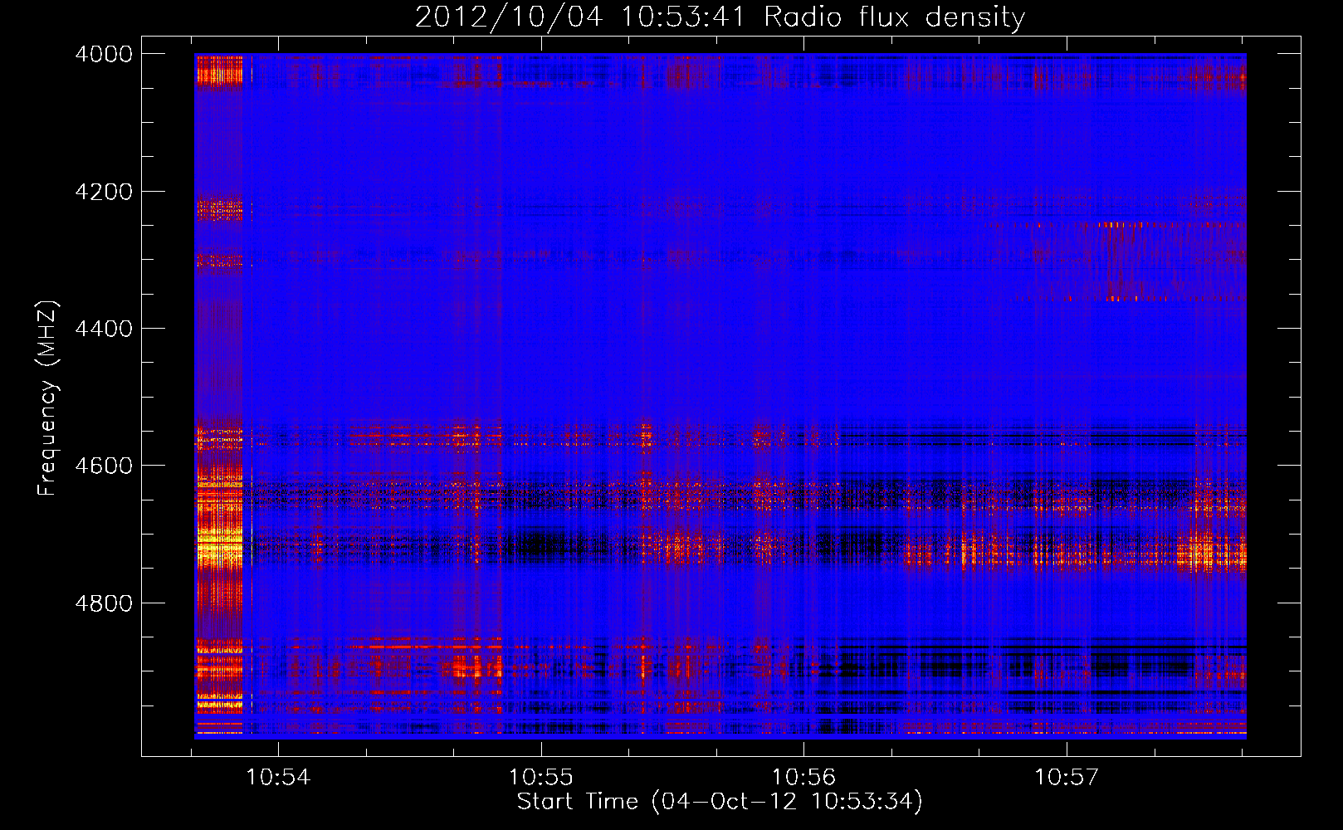Click the 10:55 time tick label
This screenshot has width=1343, height=830.
(x=541, y=778)
